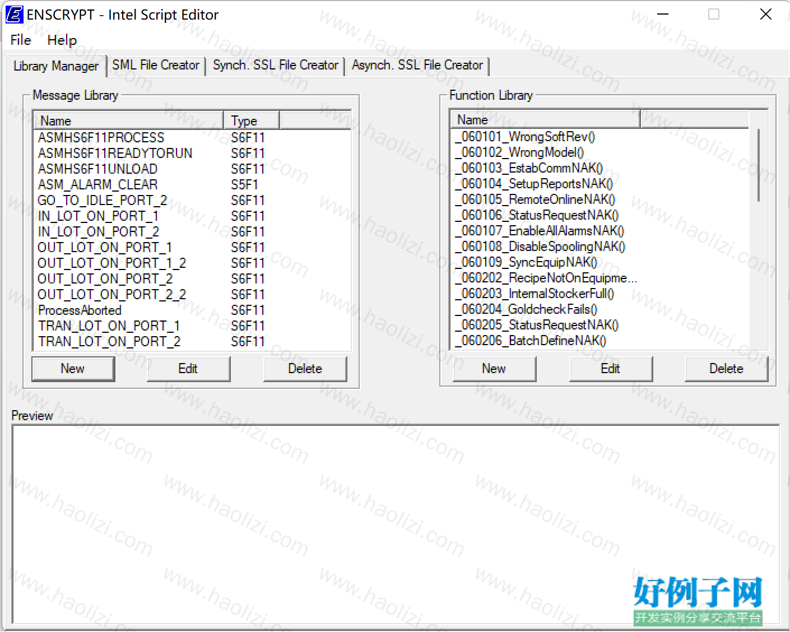
Task: Select function _060102_WrongModel()
Action: click(519, 152)
